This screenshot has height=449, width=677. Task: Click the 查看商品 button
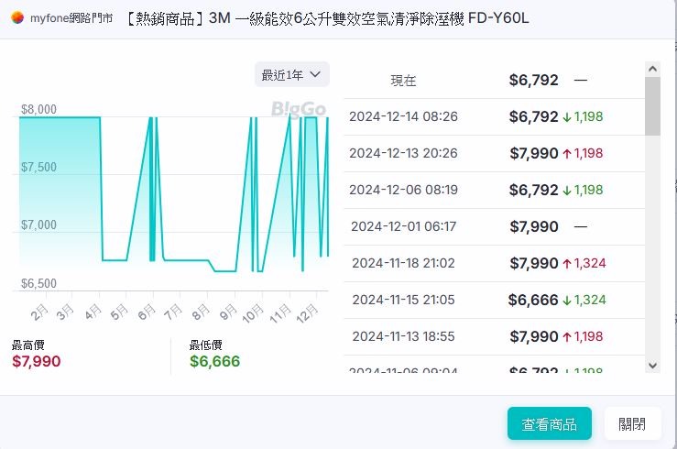click(549, 424)
